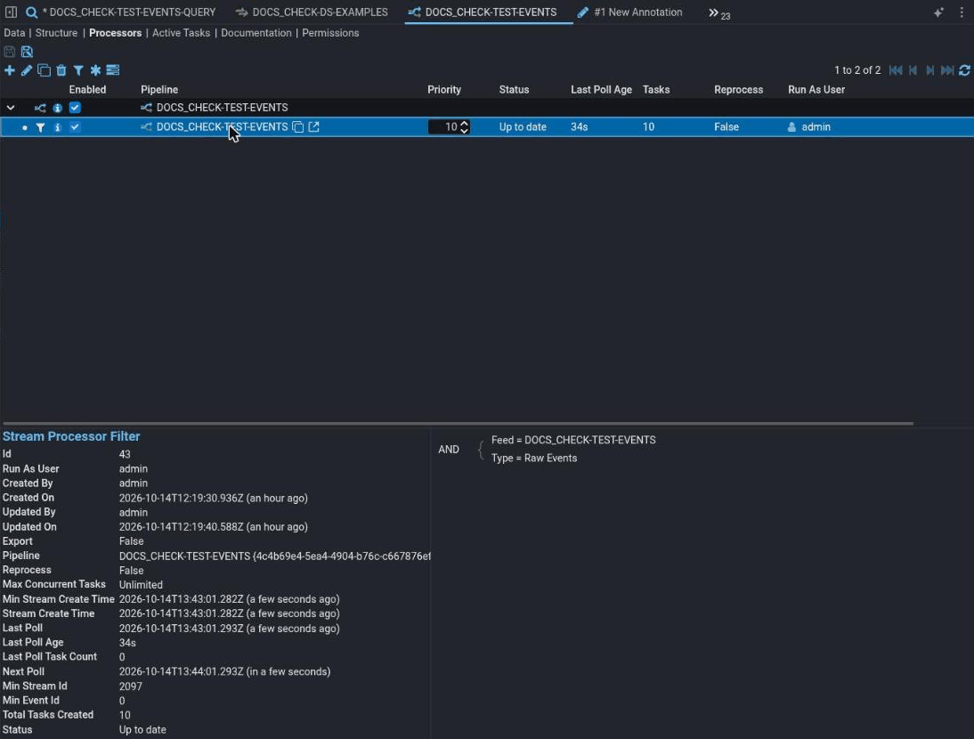Click the stacked rows toolbar icon

[x=112, y=70]
